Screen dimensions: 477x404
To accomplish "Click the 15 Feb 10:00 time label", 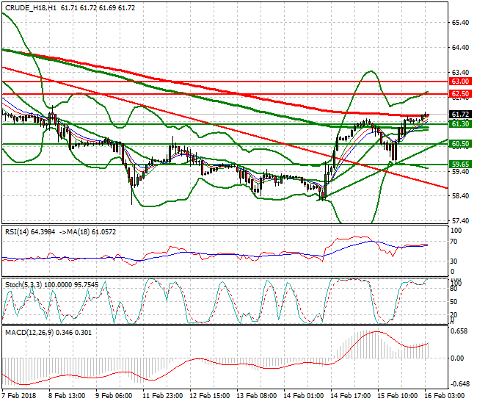I will click(398, 396).
